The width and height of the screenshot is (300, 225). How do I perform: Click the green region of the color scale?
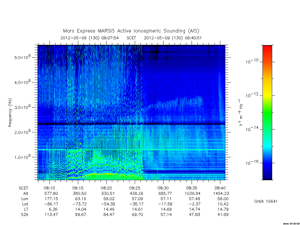click(x=267, y=113)
